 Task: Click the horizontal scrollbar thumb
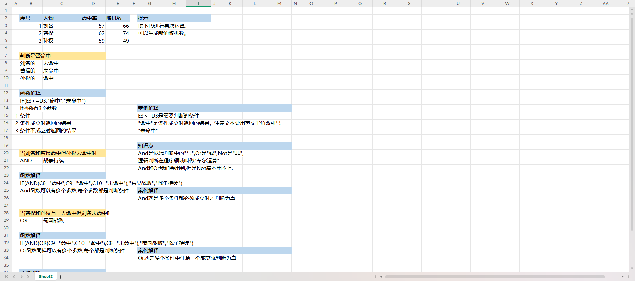coord(494,277)
